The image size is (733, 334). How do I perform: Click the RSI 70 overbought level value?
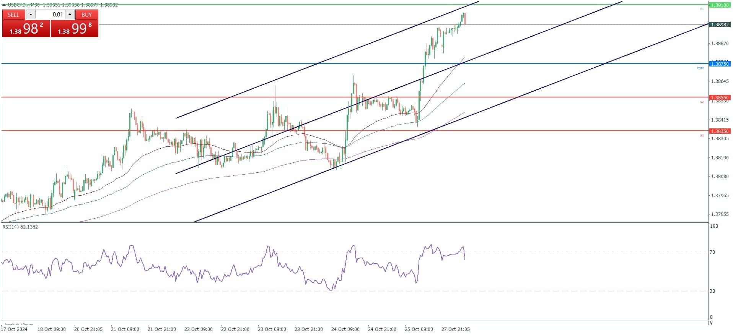(x=712, y=252)
